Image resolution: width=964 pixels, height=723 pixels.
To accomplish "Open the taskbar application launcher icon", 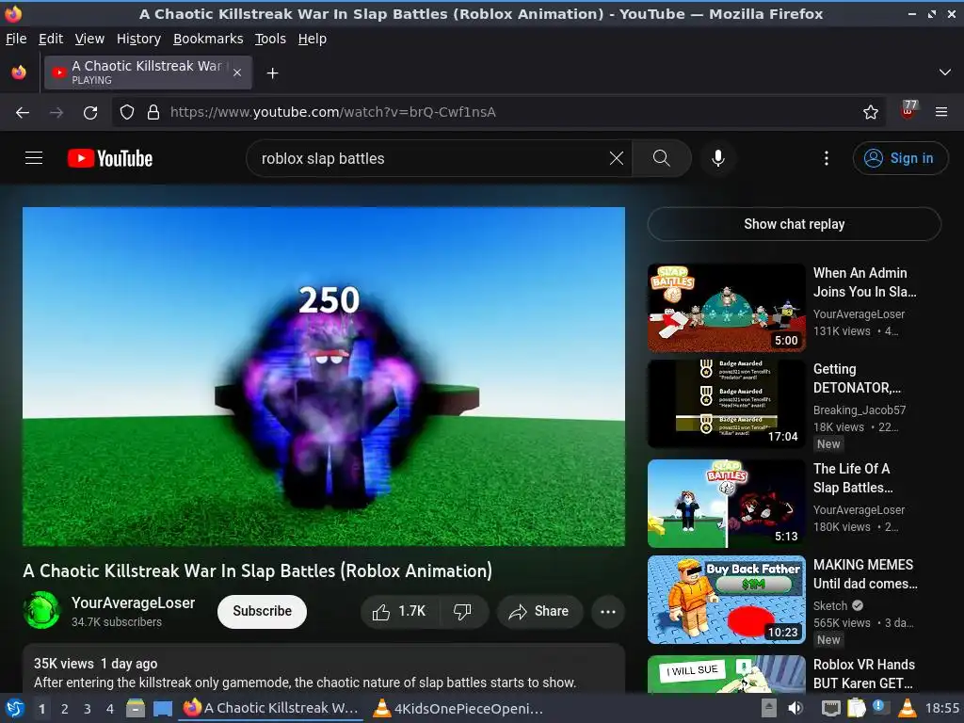I will pyautogui.click(x=15, y=709).
